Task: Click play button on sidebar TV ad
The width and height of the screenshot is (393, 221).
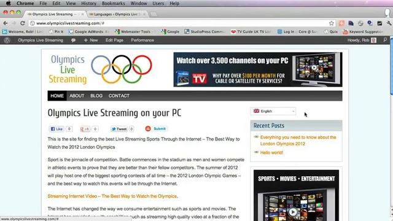Action: pos(293,212)
